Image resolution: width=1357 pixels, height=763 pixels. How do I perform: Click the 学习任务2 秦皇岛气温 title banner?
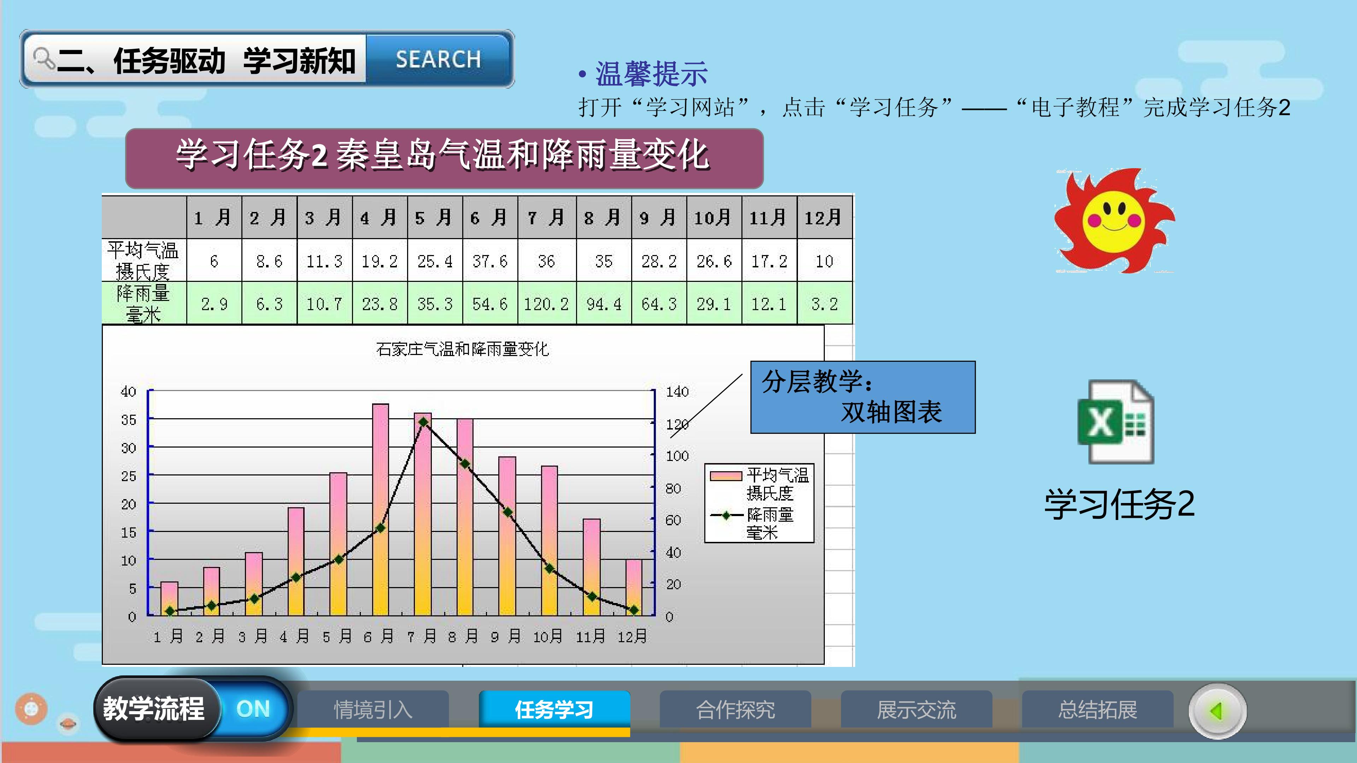(x=444, y=158)
